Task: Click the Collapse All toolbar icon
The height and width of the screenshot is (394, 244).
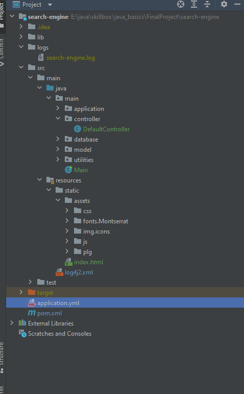Action: tap(207, 4)
